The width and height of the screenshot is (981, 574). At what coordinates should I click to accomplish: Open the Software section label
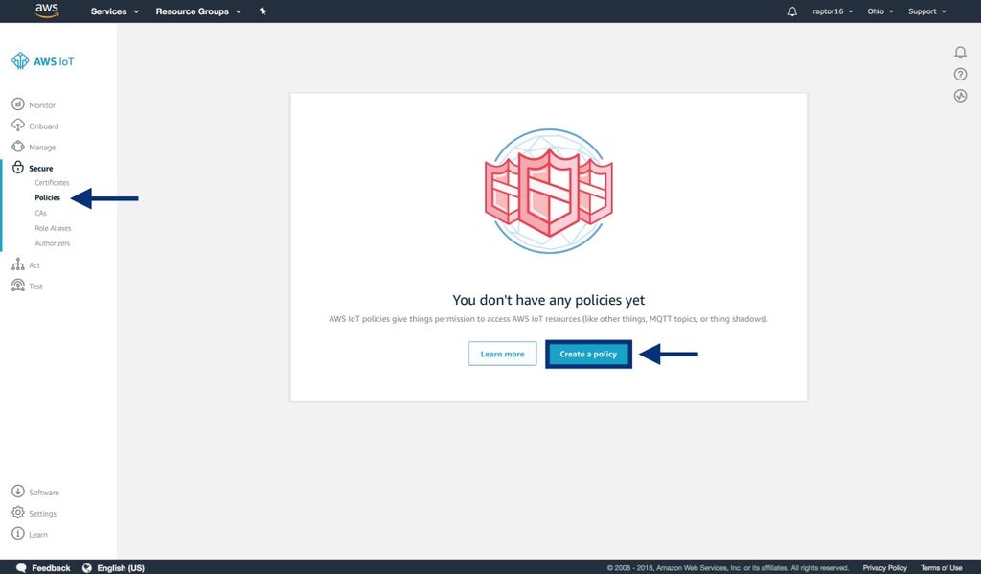[44, 493]
